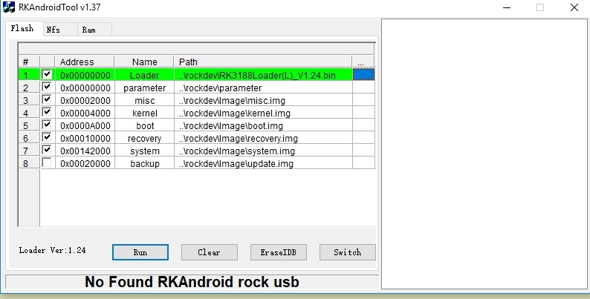The image size is (590, 299).
Task: Minimize the RKAndroidTool window
Action: tap(507, 7)
